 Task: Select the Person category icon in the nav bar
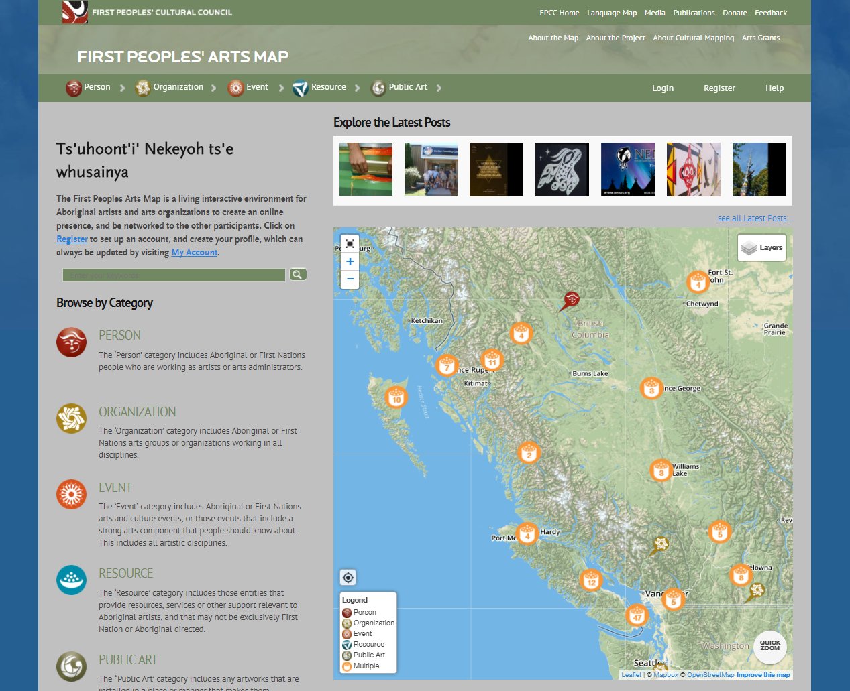pos(72,87)
